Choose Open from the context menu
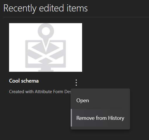The image size is (149, 140). [x=100, y=100]
